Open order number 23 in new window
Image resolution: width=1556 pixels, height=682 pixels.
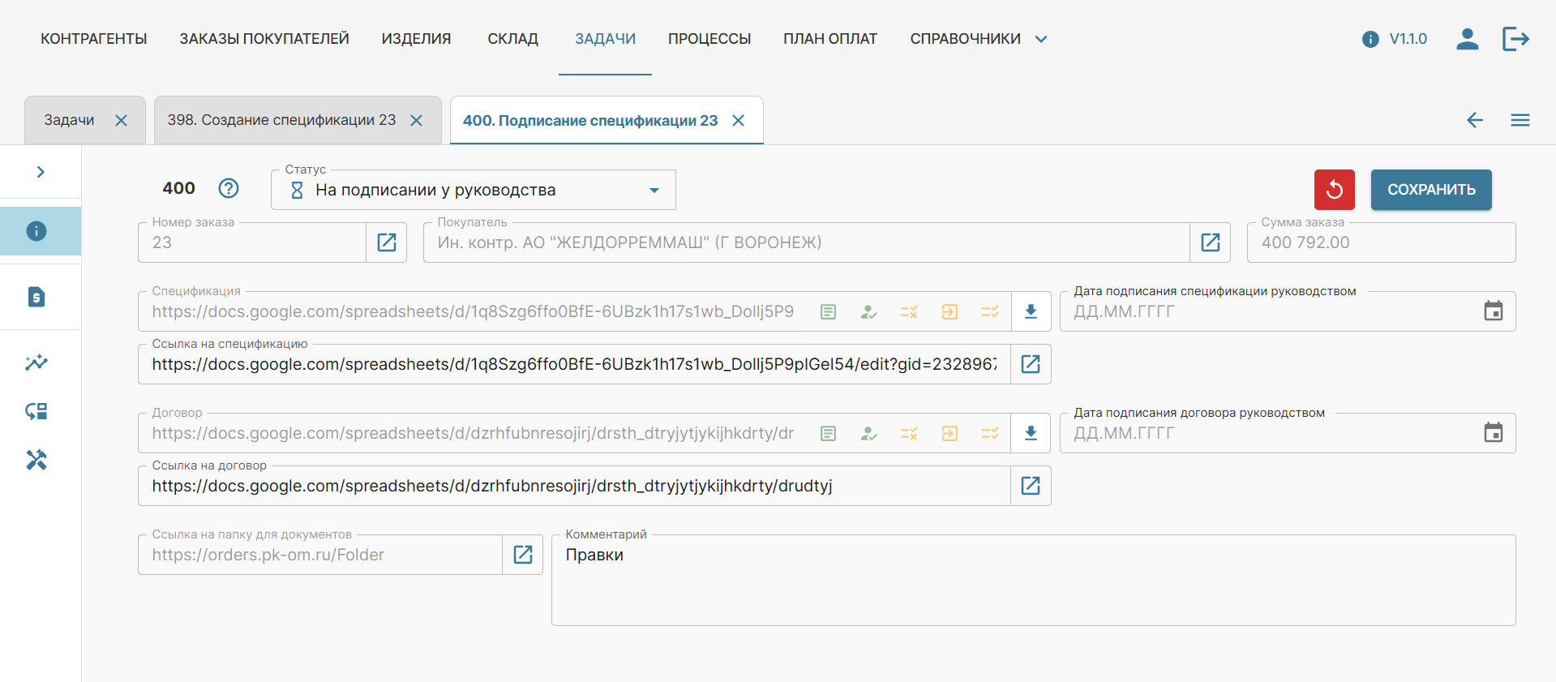click(x=387, y=242)
